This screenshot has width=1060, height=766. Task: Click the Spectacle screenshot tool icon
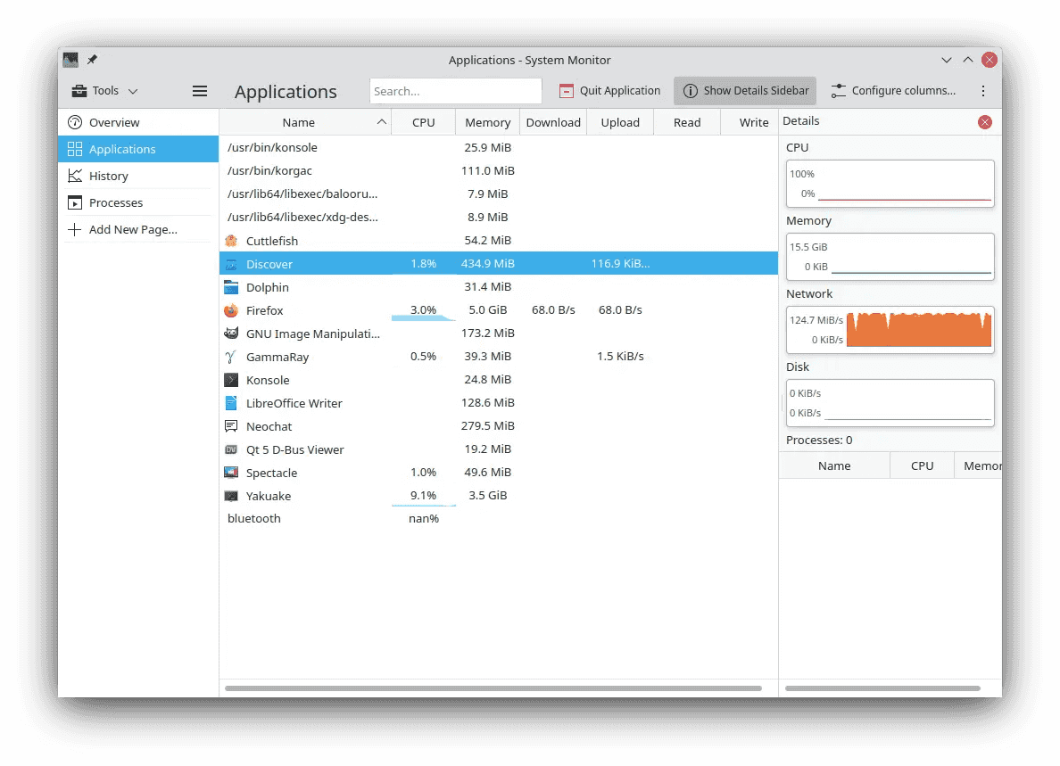tap(232, 473)
